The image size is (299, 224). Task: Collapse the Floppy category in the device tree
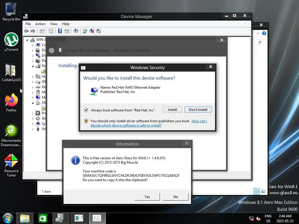[33, 66]
